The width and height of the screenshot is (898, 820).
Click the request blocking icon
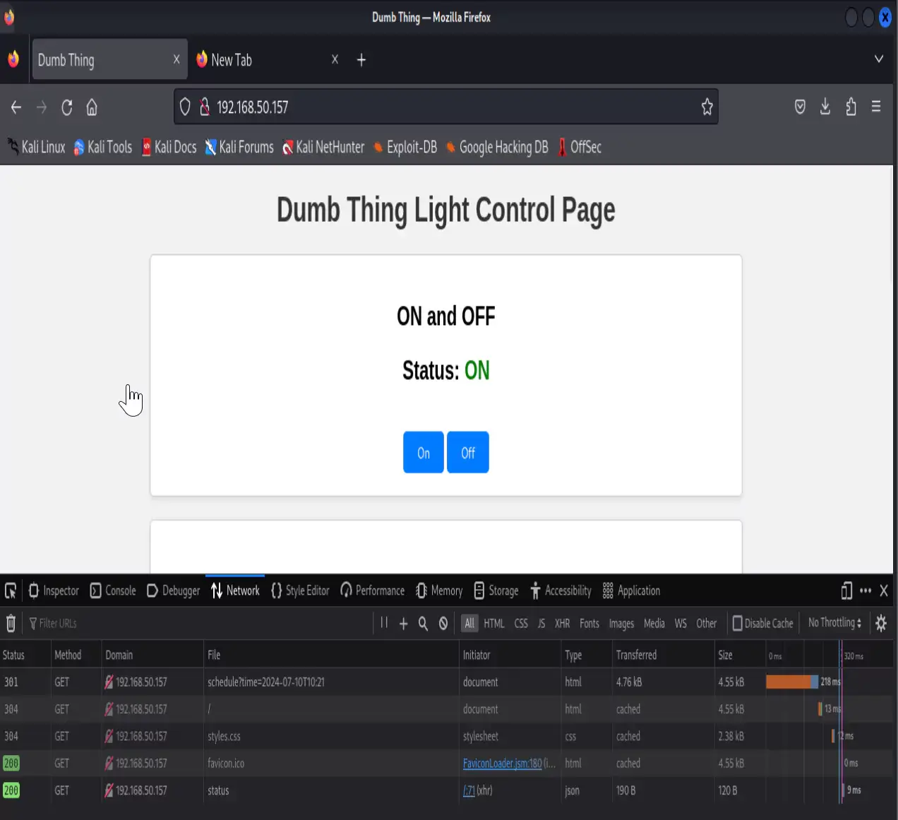pos(443,623)
